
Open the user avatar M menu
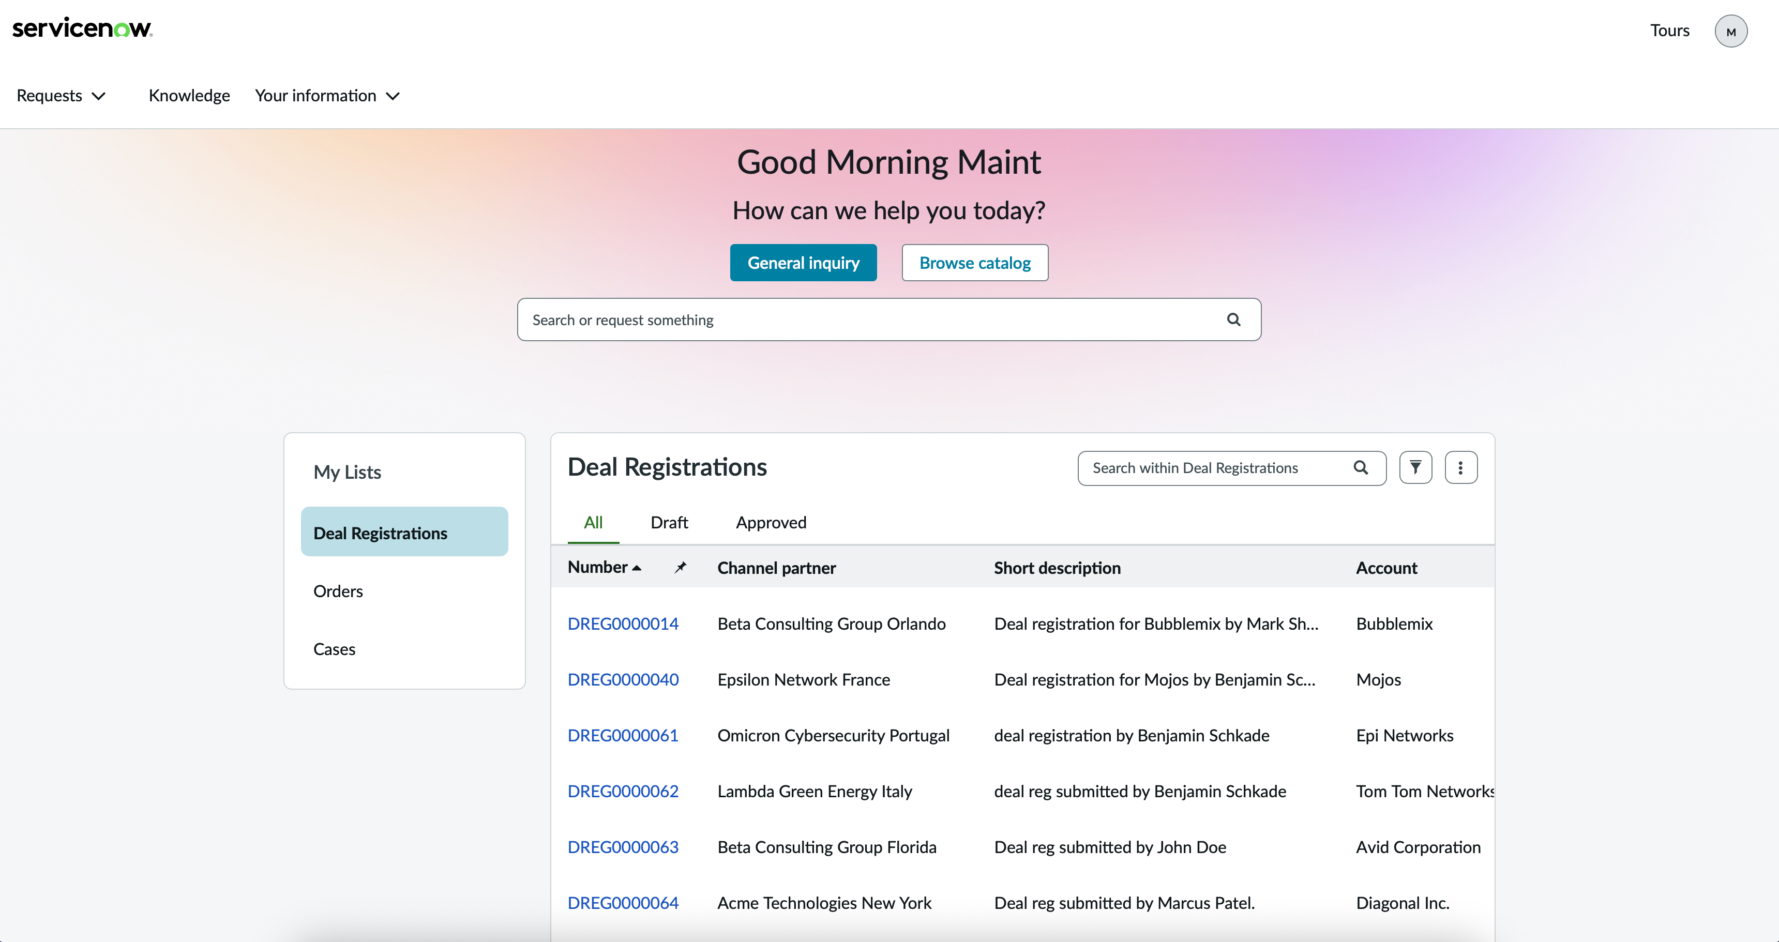tap(1731, 31)
